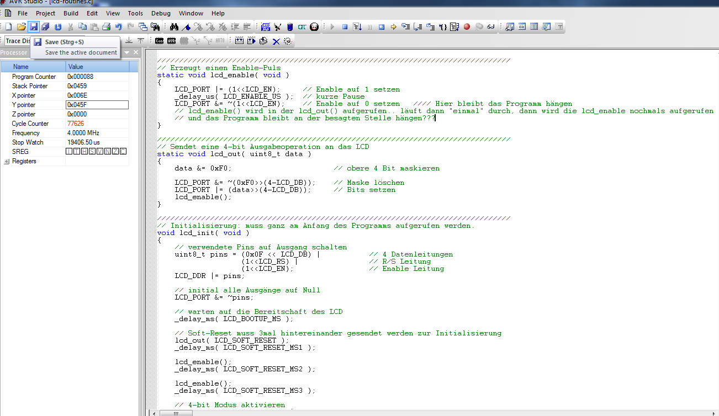Create a new file with the New icon

[8, 26]
